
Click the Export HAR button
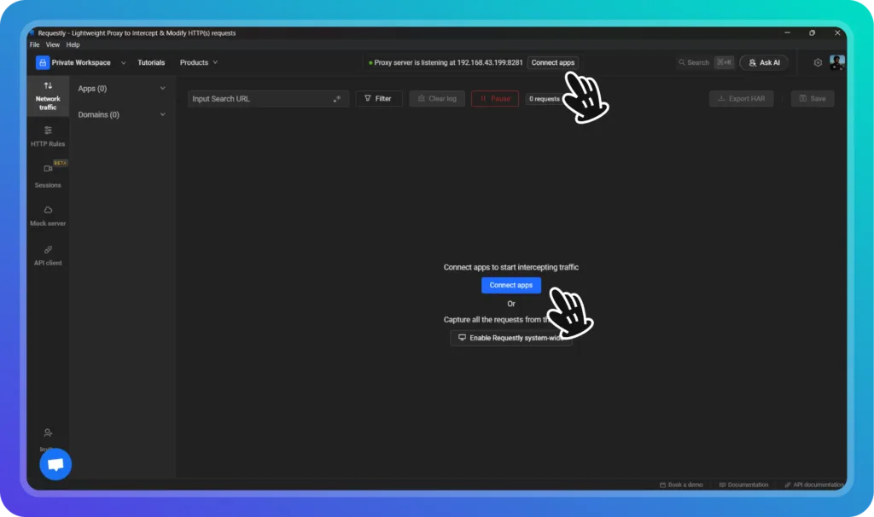pyautogui.click(x=742, y=99)
